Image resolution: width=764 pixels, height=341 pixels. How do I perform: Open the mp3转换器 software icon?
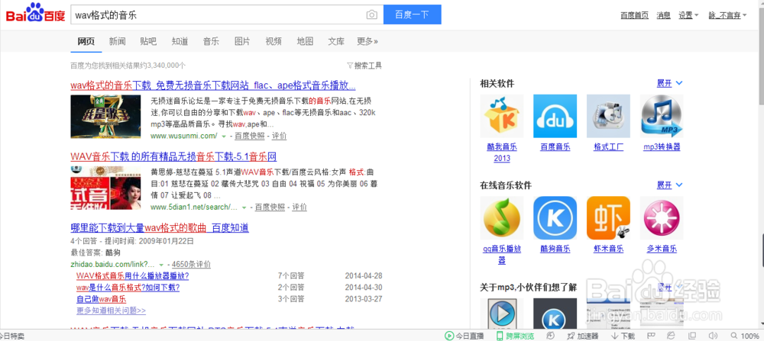[x=662, y=116]
